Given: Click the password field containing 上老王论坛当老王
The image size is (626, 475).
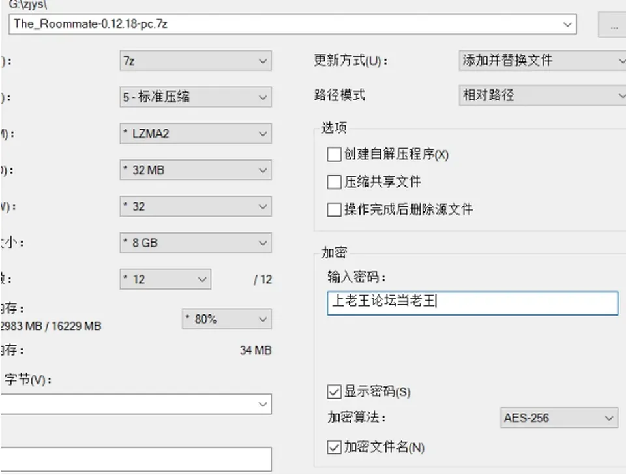Looking at the screenshot, I should click(473, 303).
